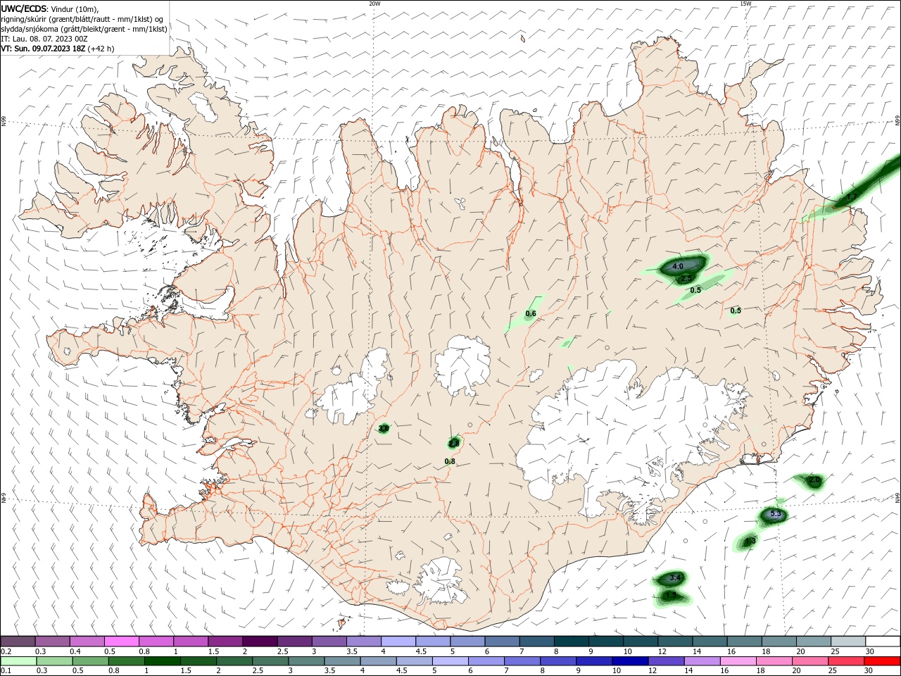Select the 18 swatch in upper snow scale

click(x=778, y=641)
